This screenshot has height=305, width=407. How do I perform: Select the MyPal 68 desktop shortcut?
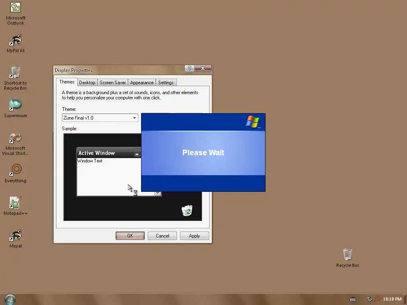tap(16, 43)
